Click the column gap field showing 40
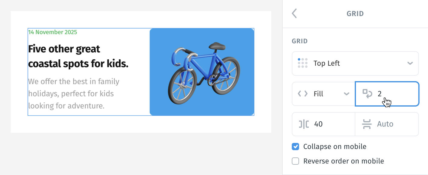Image resolution: width=428 pixels, height=175 pixels. pos(324,124)
